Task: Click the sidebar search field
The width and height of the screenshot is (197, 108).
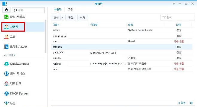Action: coord(28,10)
